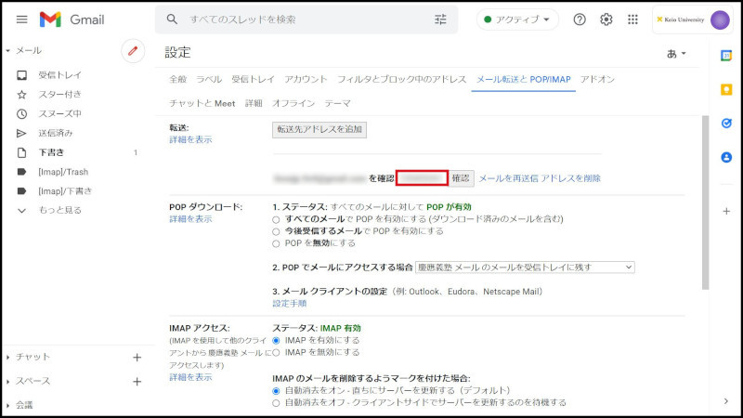The image size is (743, 418).
Task: Click the pencil compose icon
Action: click(x=133, y=51)
